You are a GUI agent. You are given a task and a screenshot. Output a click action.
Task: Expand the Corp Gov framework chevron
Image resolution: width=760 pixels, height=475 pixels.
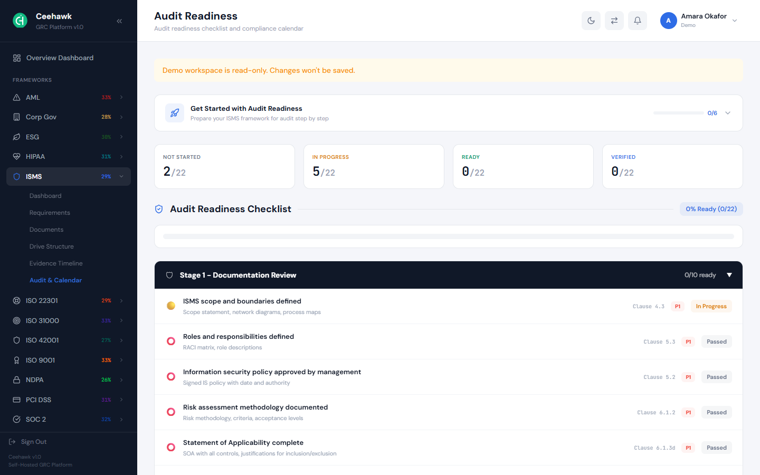(121, 117)
